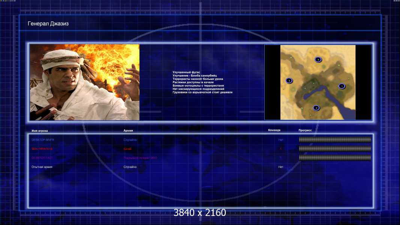Viewport: 400px width, 225px height.
Task: Click team number in Подрывной генерал row
Action: click(x=281, y=158)
